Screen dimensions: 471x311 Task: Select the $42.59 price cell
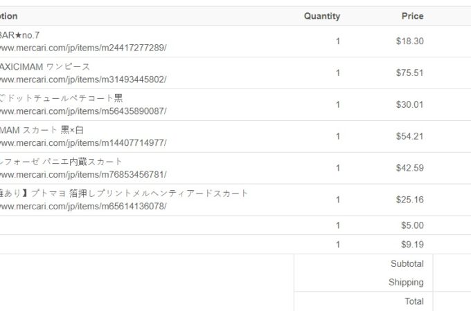[x=409, y=169]
